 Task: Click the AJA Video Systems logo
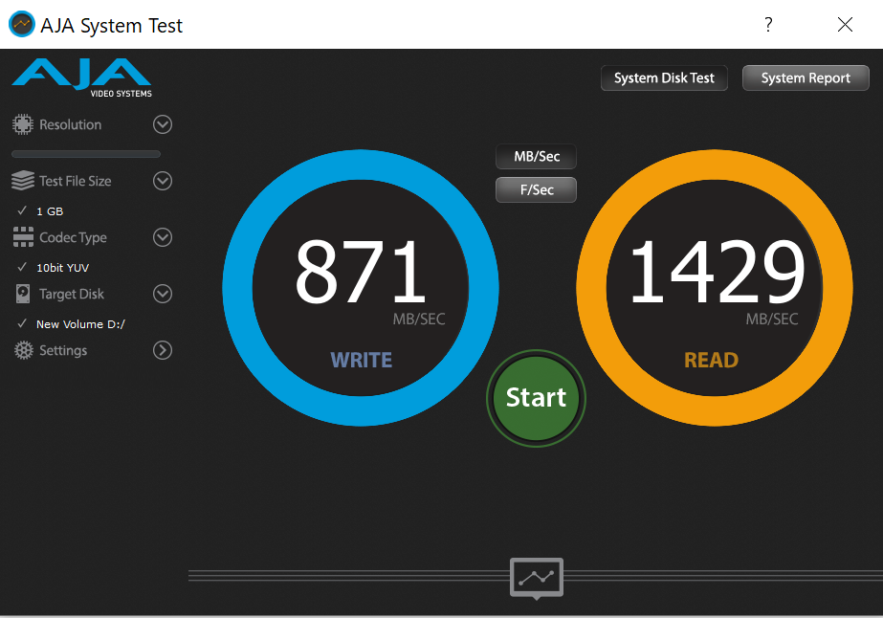tap(82, 77)
